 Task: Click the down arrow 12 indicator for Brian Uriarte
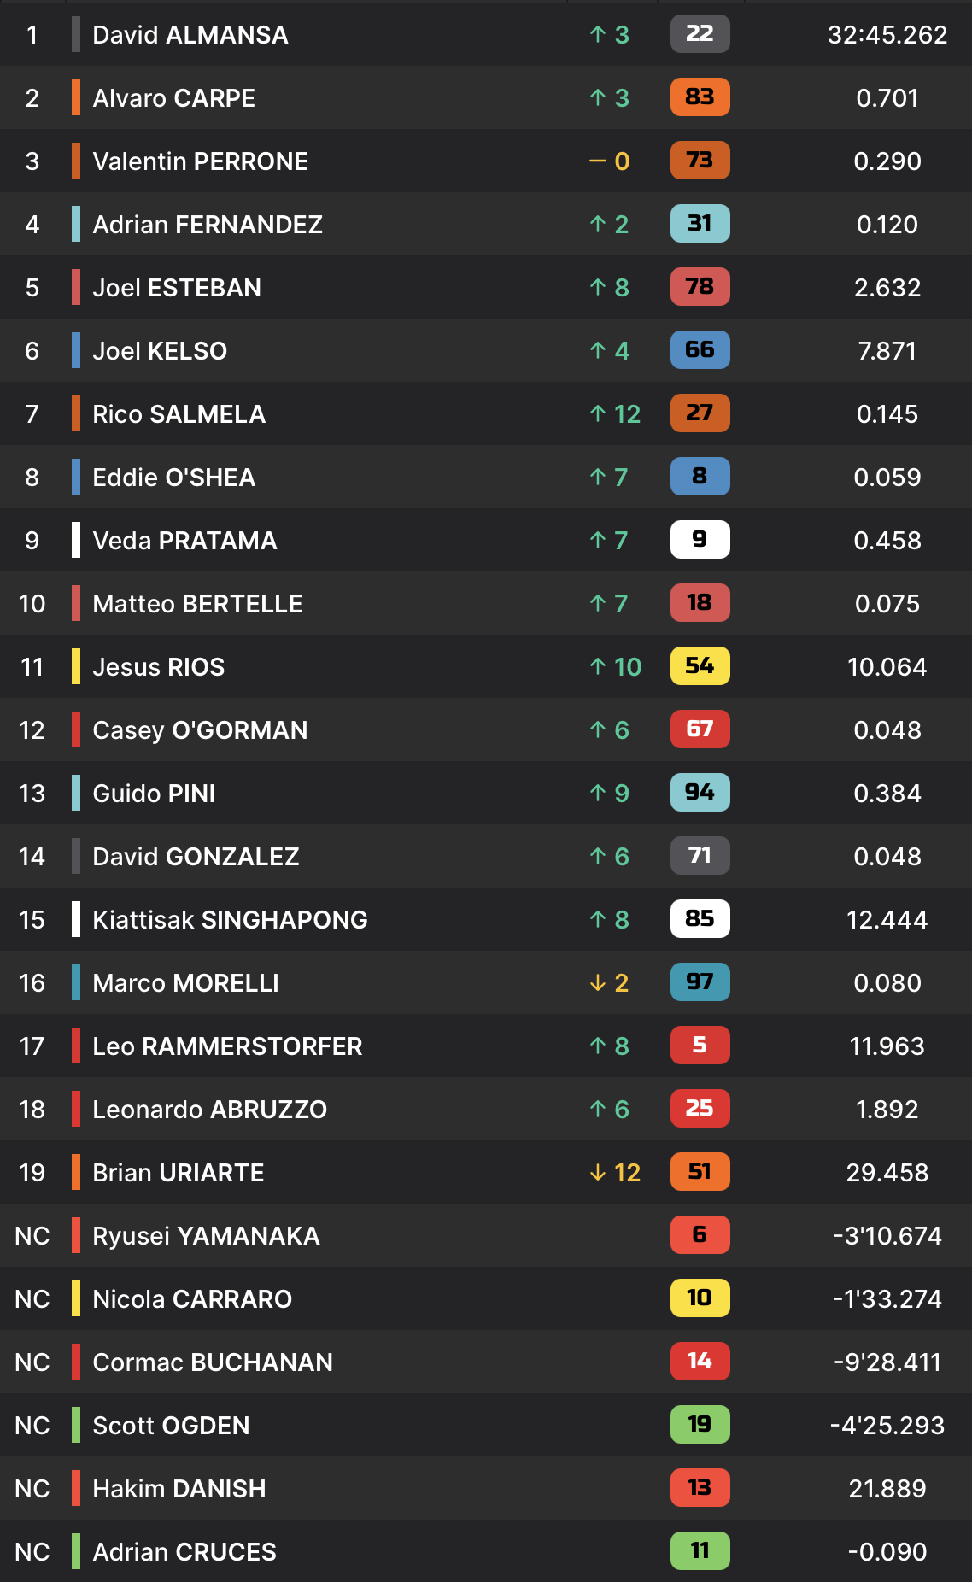point(615,1173)
